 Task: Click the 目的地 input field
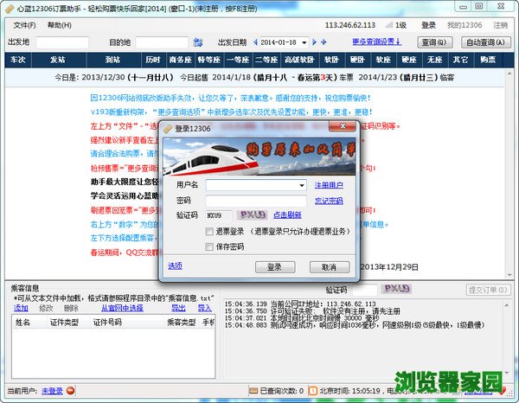point(162,42)
